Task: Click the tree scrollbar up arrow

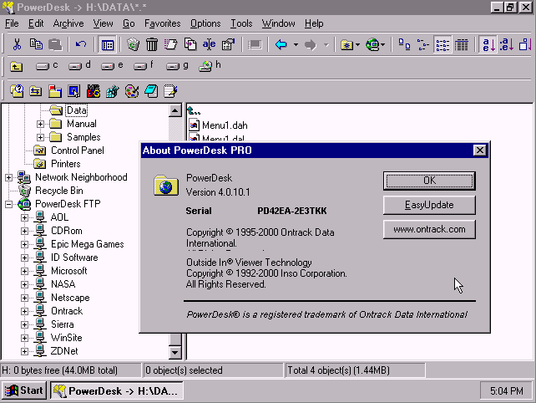Action: pyautogui.click(x=175, y=110)
